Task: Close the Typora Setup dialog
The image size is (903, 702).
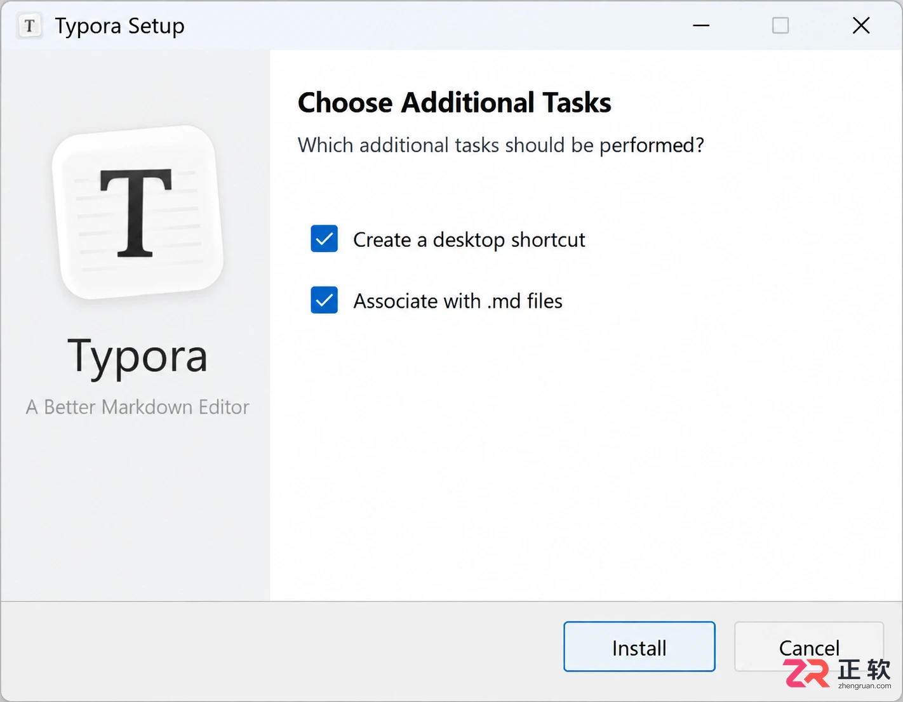Action: click(861, 25)
